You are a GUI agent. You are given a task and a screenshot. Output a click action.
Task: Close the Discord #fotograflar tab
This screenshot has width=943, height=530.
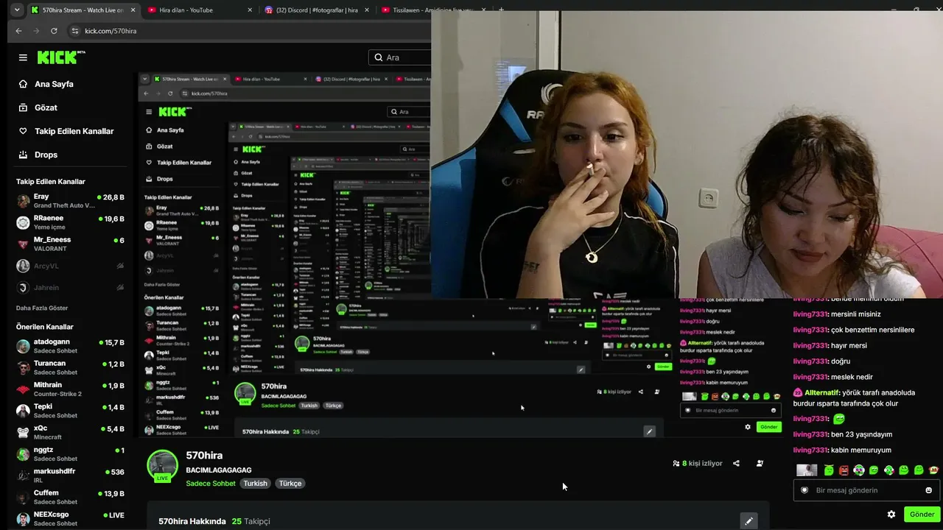point(366,10)
